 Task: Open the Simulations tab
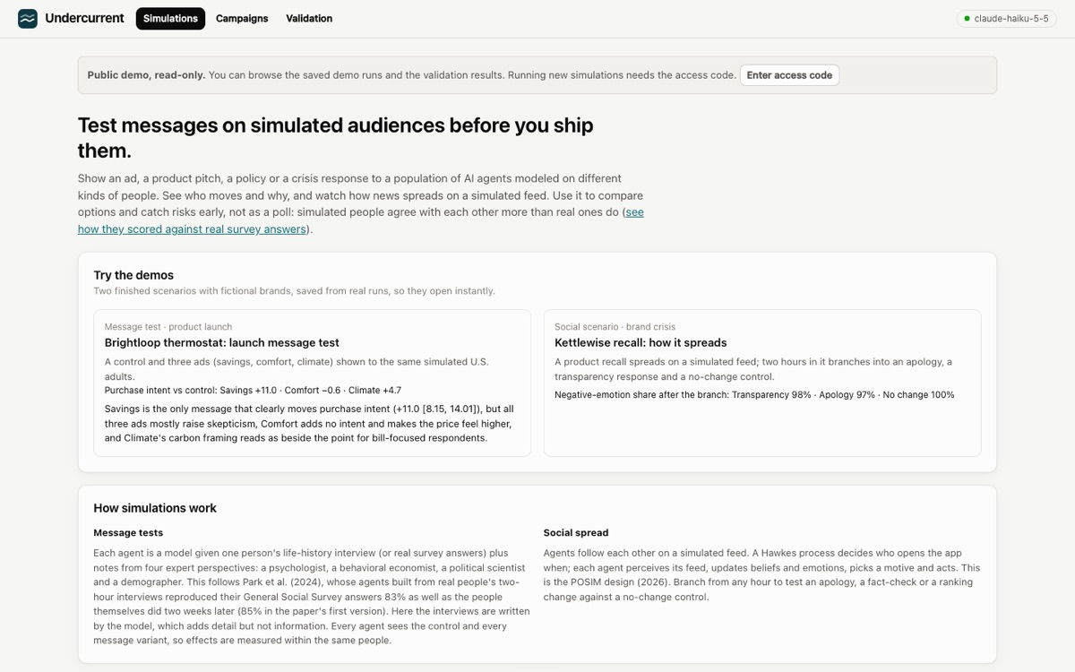click(x=170, y=19)
